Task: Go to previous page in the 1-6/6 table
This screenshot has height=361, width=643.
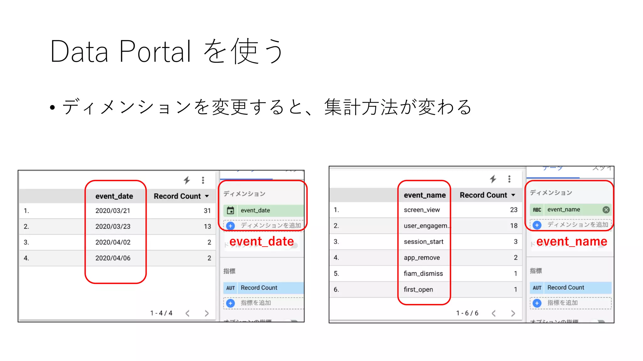Action: click(x=494, y=313)
